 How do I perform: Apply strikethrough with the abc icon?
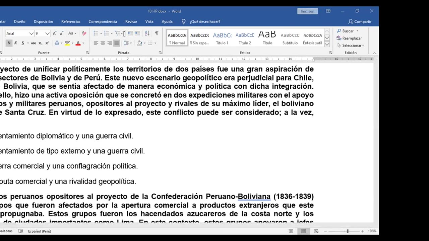coord(33,43)
